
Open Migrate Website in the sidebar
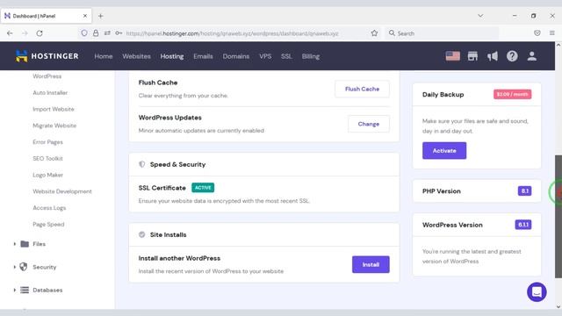tap(54, 126)
